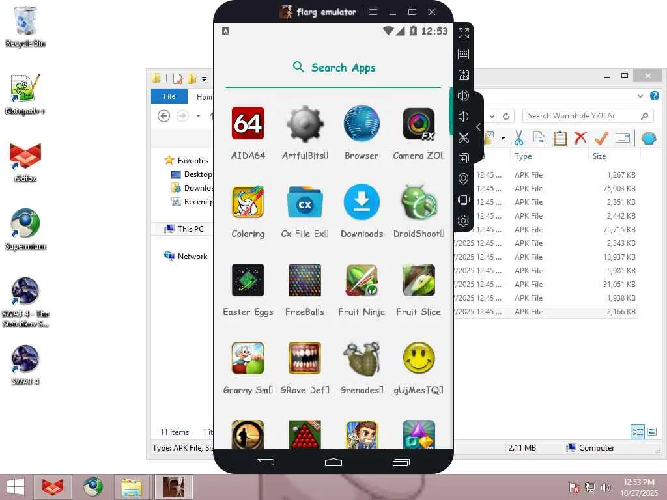Screen dimensions: 667x500
Task: Click the Search Wormhole YZJLAr box
Action: [x=588, y=116]
